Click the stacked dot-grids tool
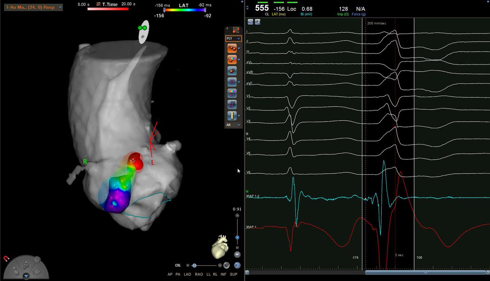The height and width of the screenshot is (281, 490). [232, 105]
